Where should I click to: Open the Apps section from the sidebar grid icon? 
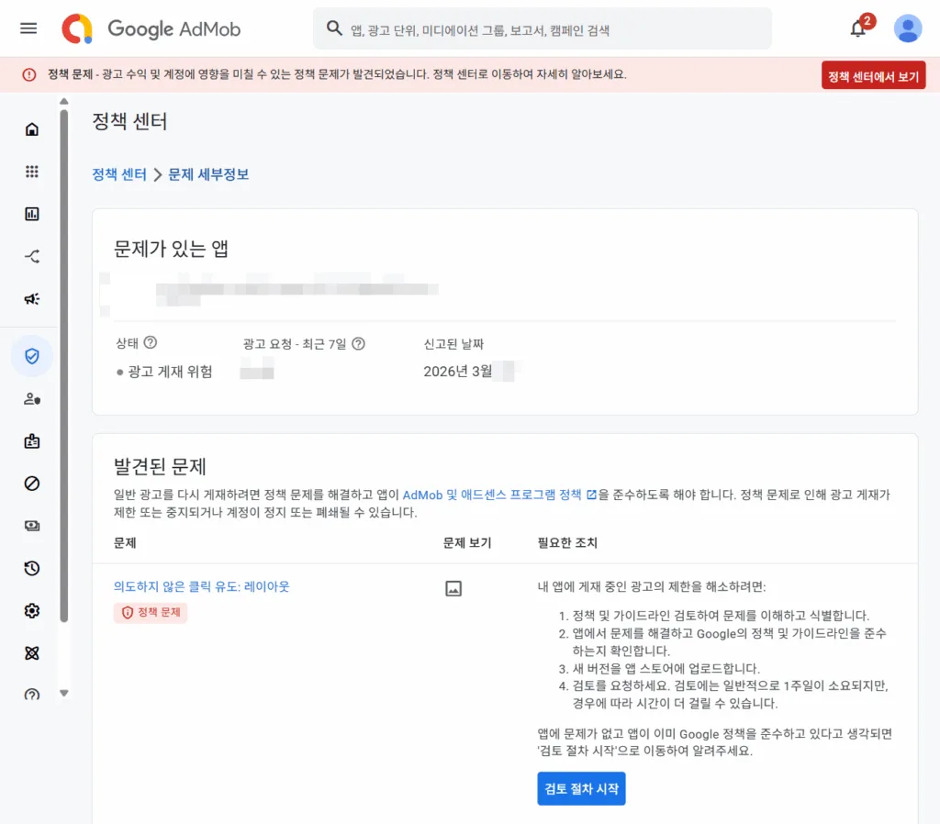pyautogui.click(x=32, y=172)
